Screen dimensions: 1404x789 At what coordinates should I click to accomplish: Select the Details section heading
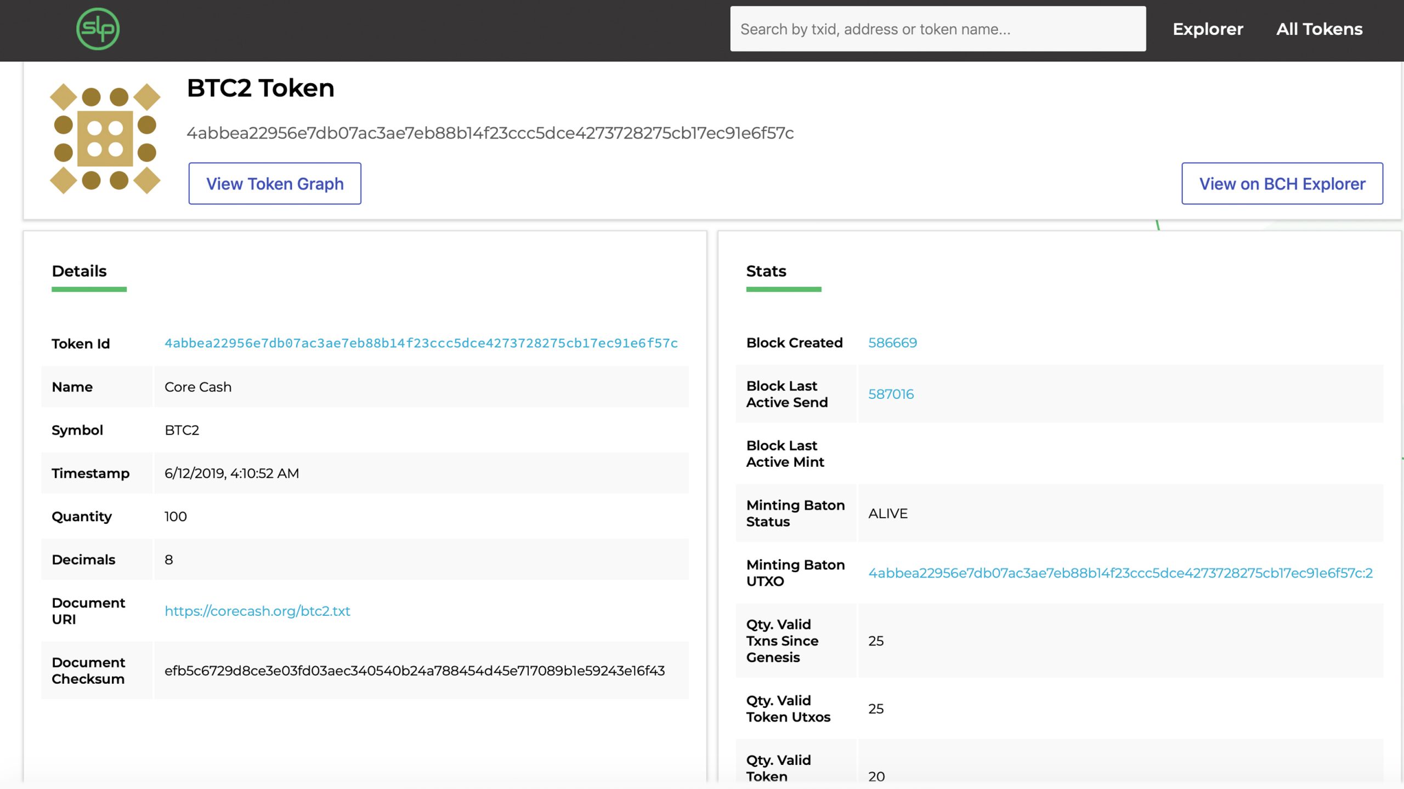pyautogui.click(x=79, y=271)
